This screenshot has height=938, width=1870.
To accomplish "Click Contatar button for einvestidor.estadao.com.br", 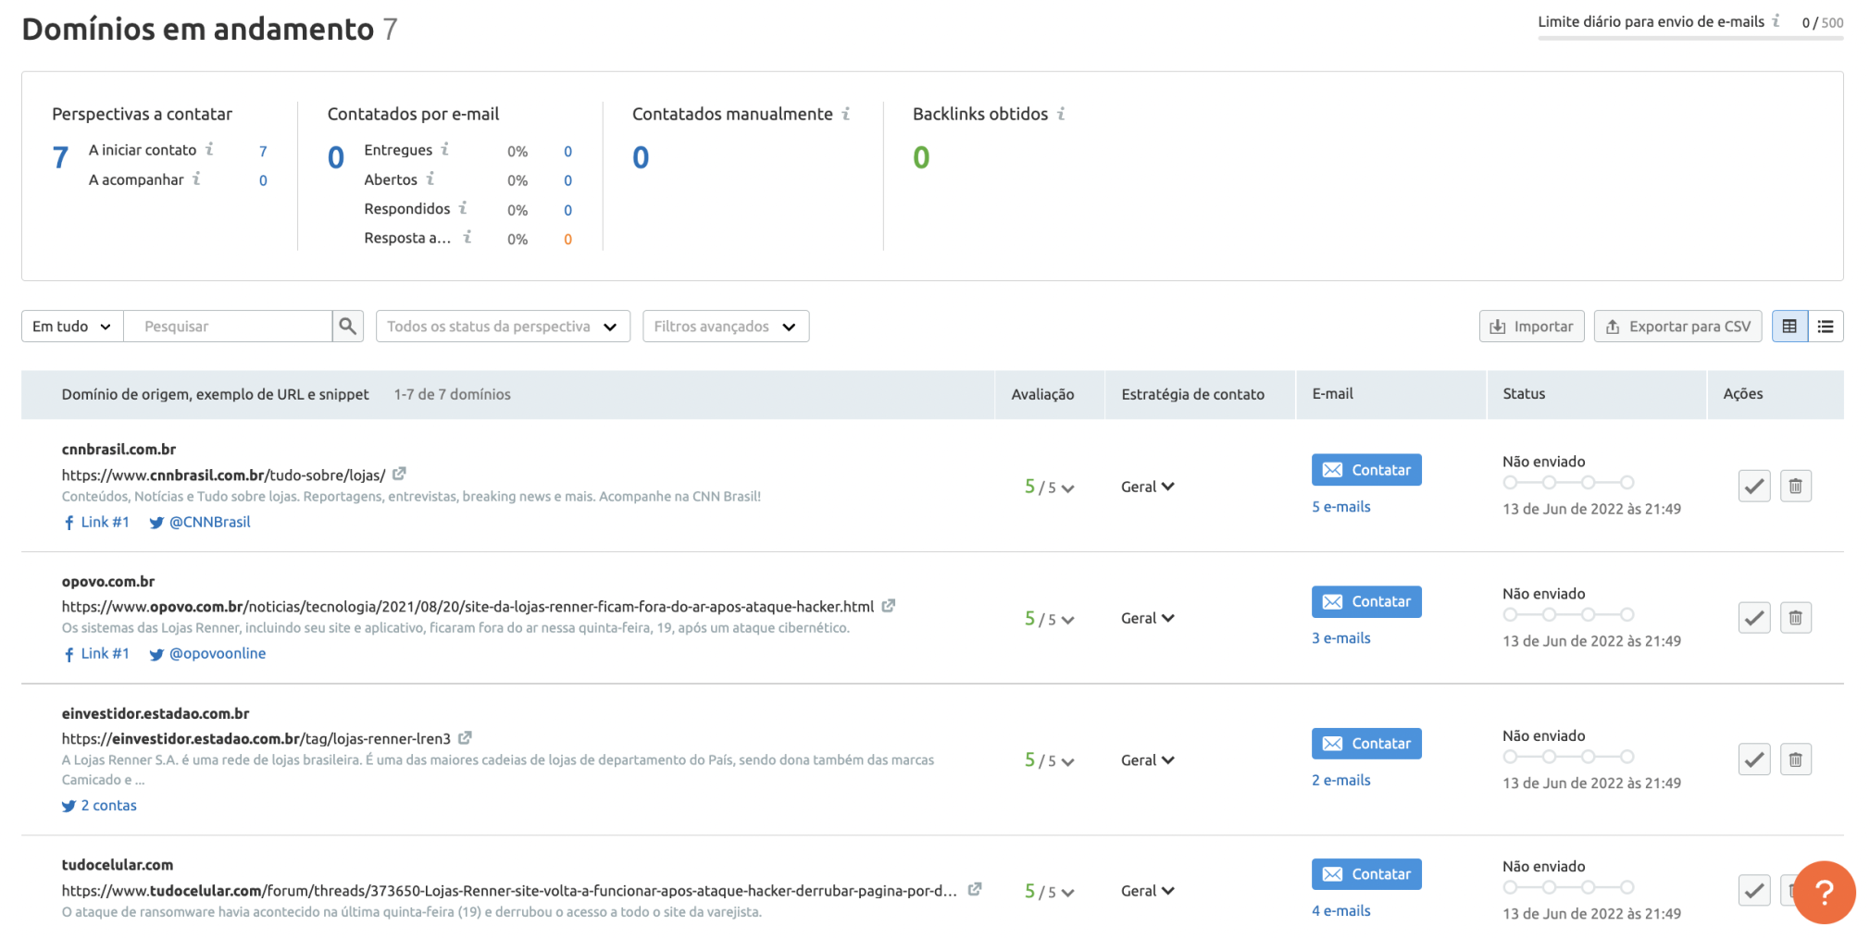I will coord(1366,744).
